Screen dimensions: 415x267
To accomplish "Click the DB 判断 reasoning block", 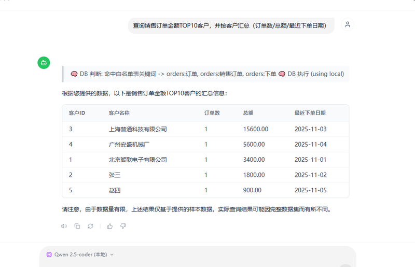I will pyautogui.click(x=205, y=74).
